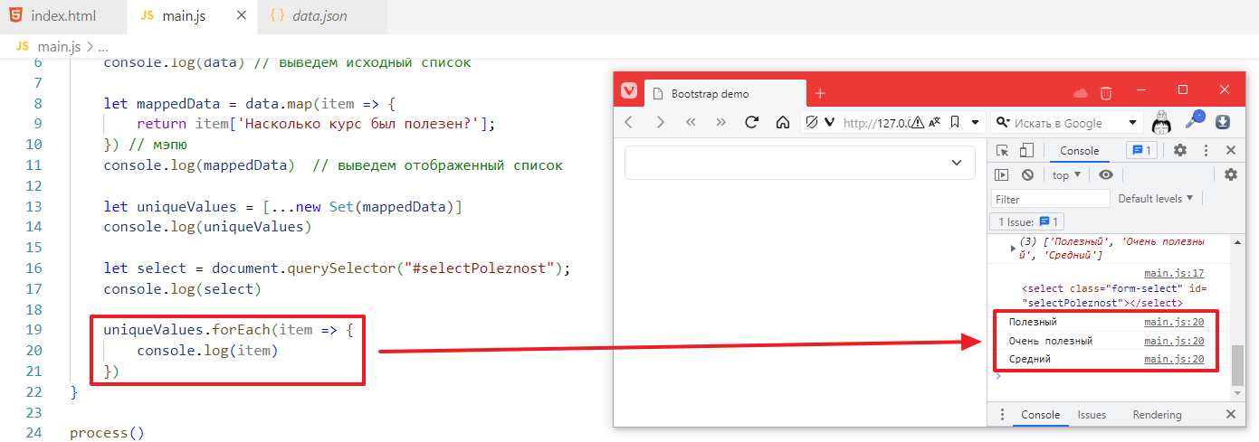Click the browser reload button
The height and width of the screenshot is (442, 1259).
[751, 122]
